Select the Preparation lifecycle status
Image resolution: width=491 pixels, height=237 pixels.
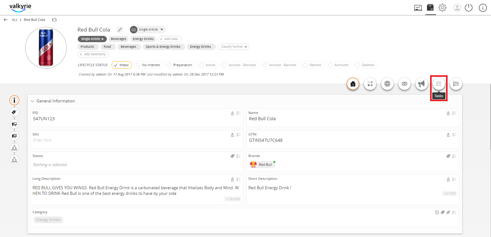pyautogui.click(x=180, y=65)
